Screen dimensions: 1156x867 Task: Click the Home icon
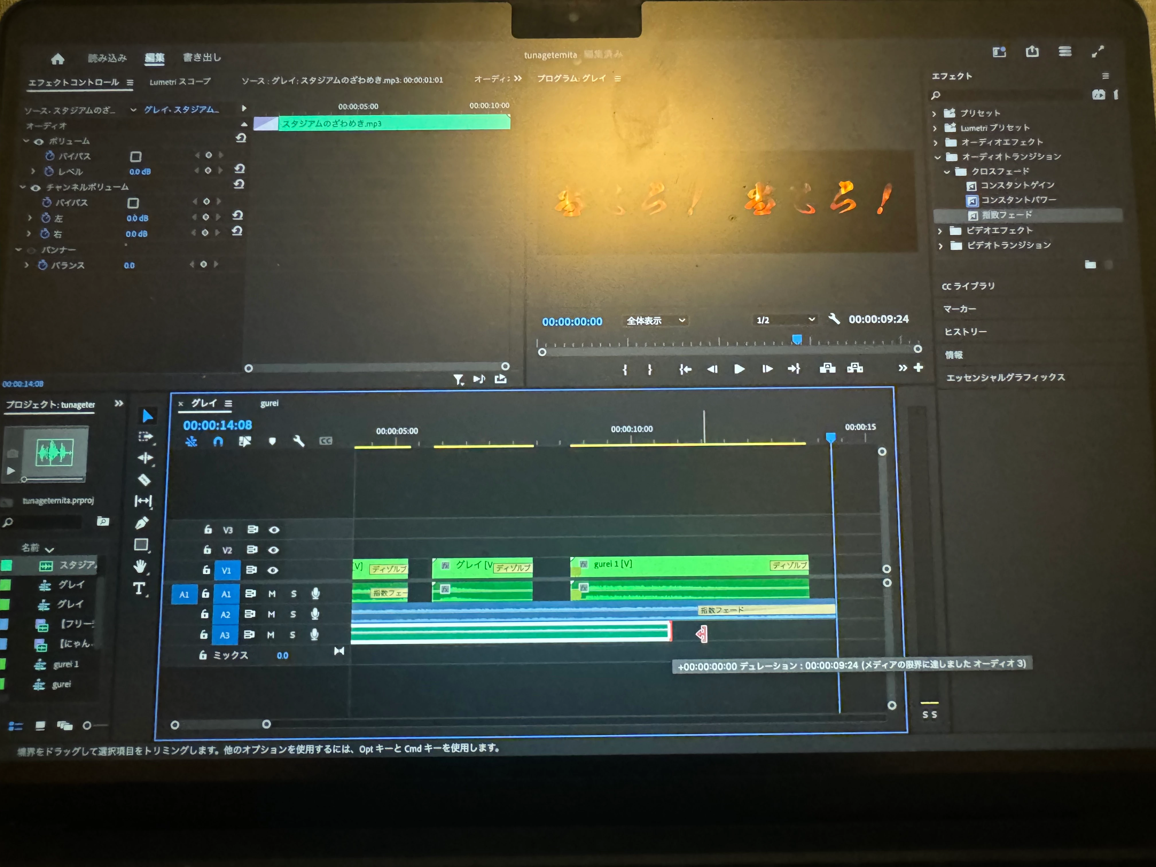tap(58, 58)
